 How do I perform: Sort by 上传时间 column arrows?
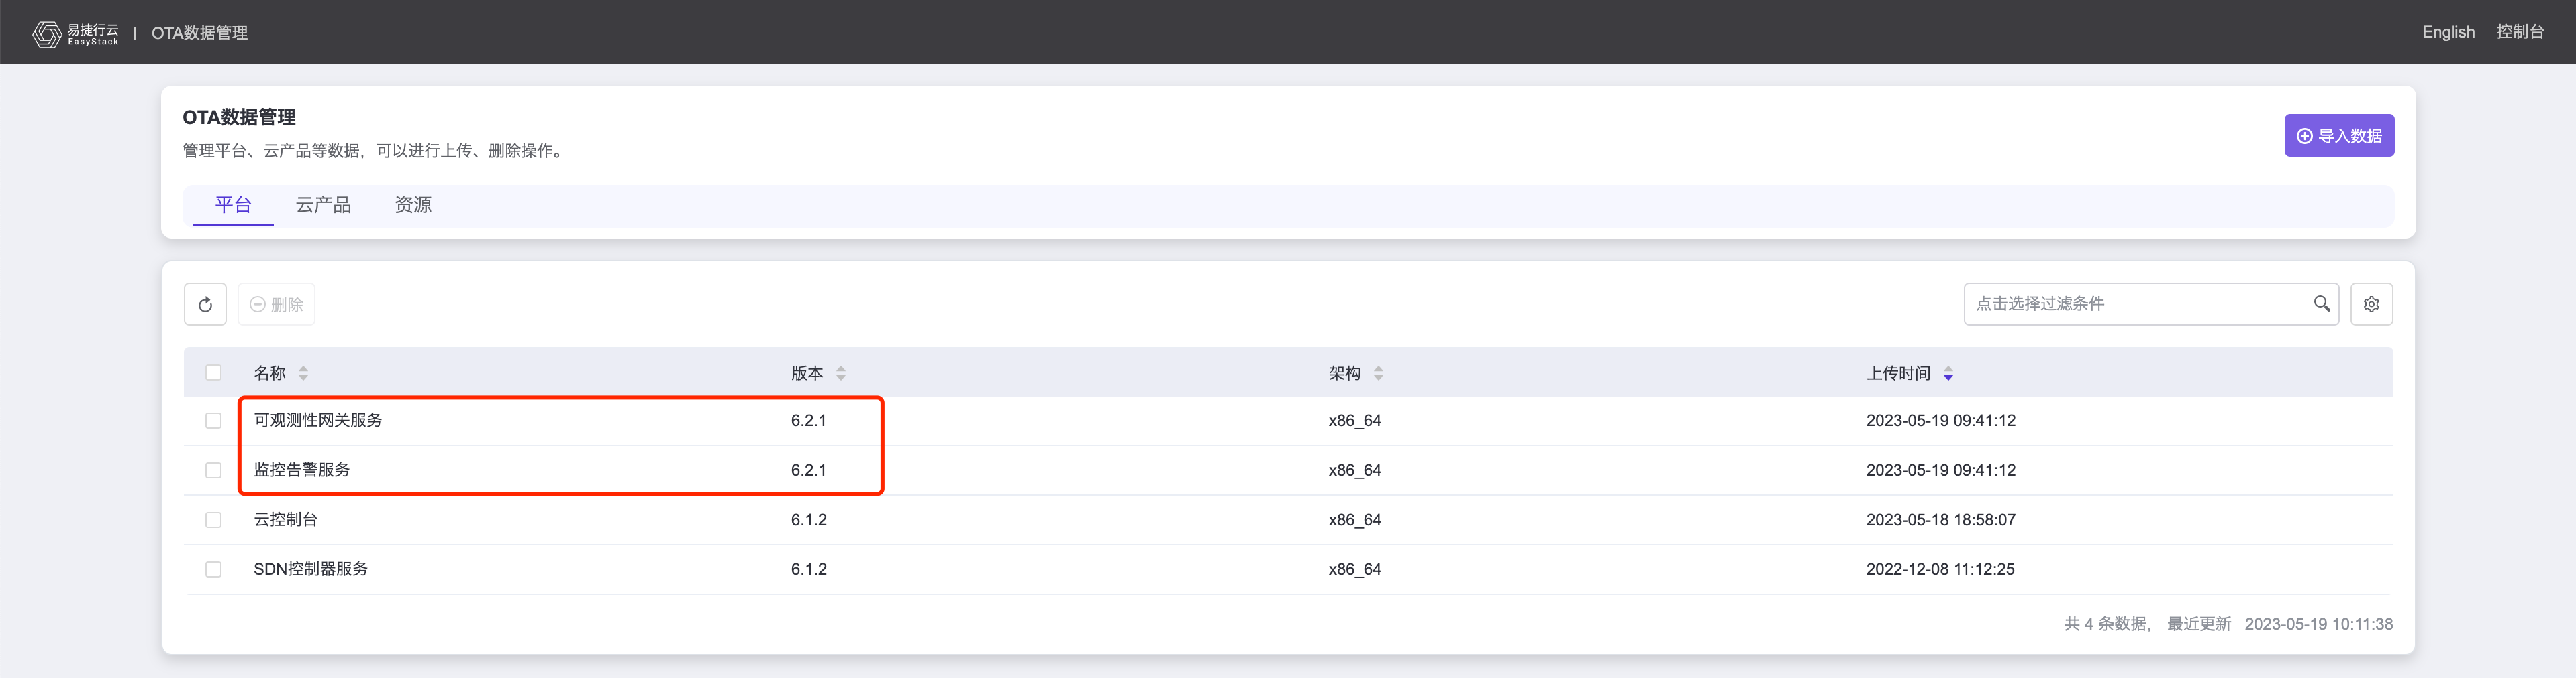click(1948, 373)
